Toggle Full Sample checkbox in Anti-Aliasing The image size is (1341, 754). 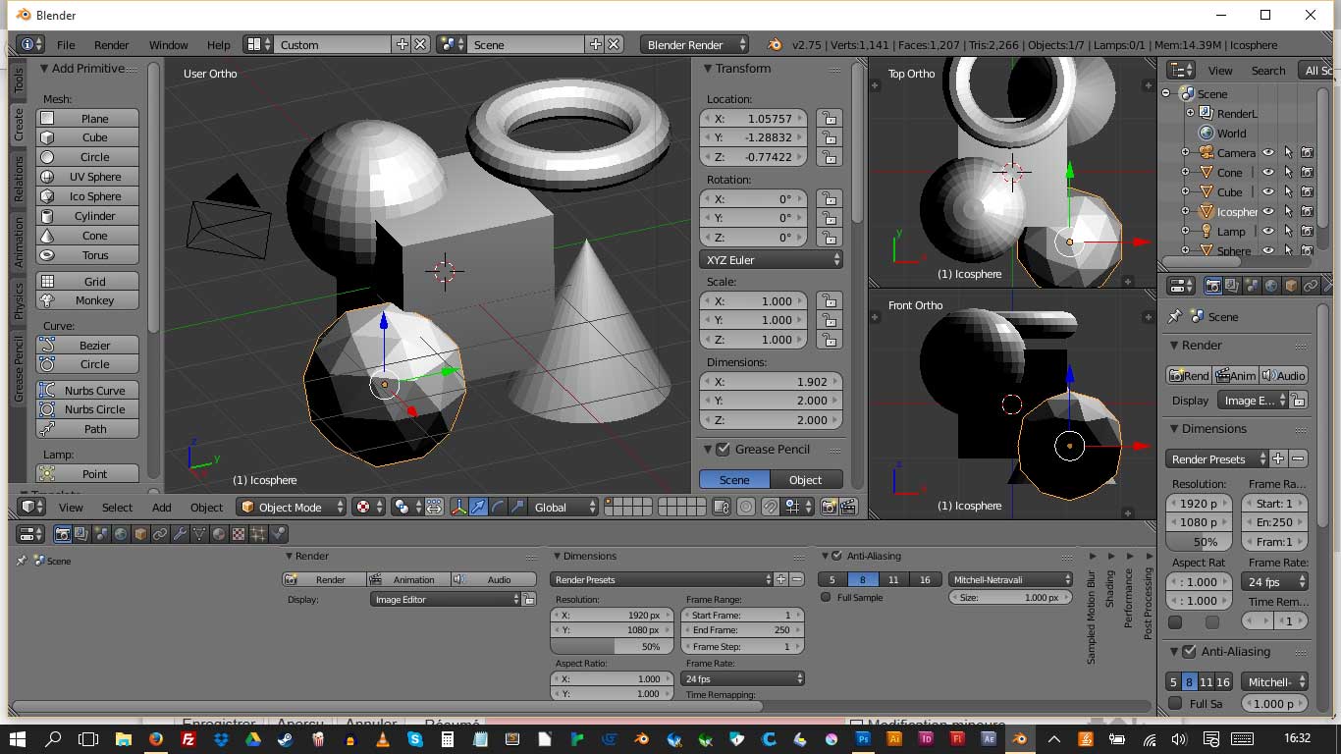[826, 597]
